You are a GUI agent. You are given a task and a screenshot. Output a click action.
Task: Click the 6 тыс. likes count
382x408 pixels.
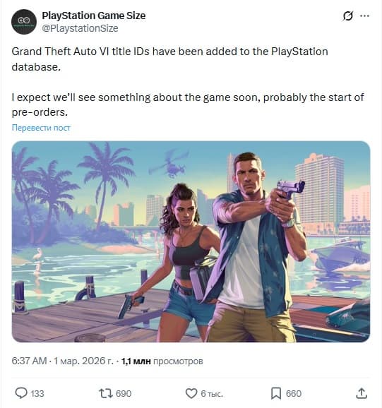tap(212, 393)
